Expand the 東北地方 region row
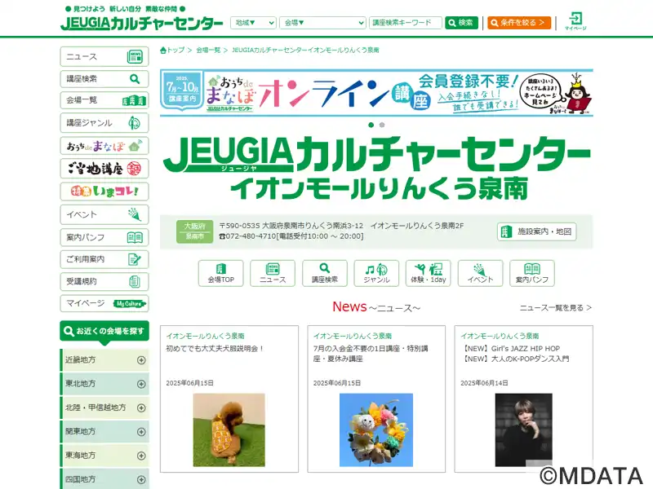653x489 pixels. point(104,384)
